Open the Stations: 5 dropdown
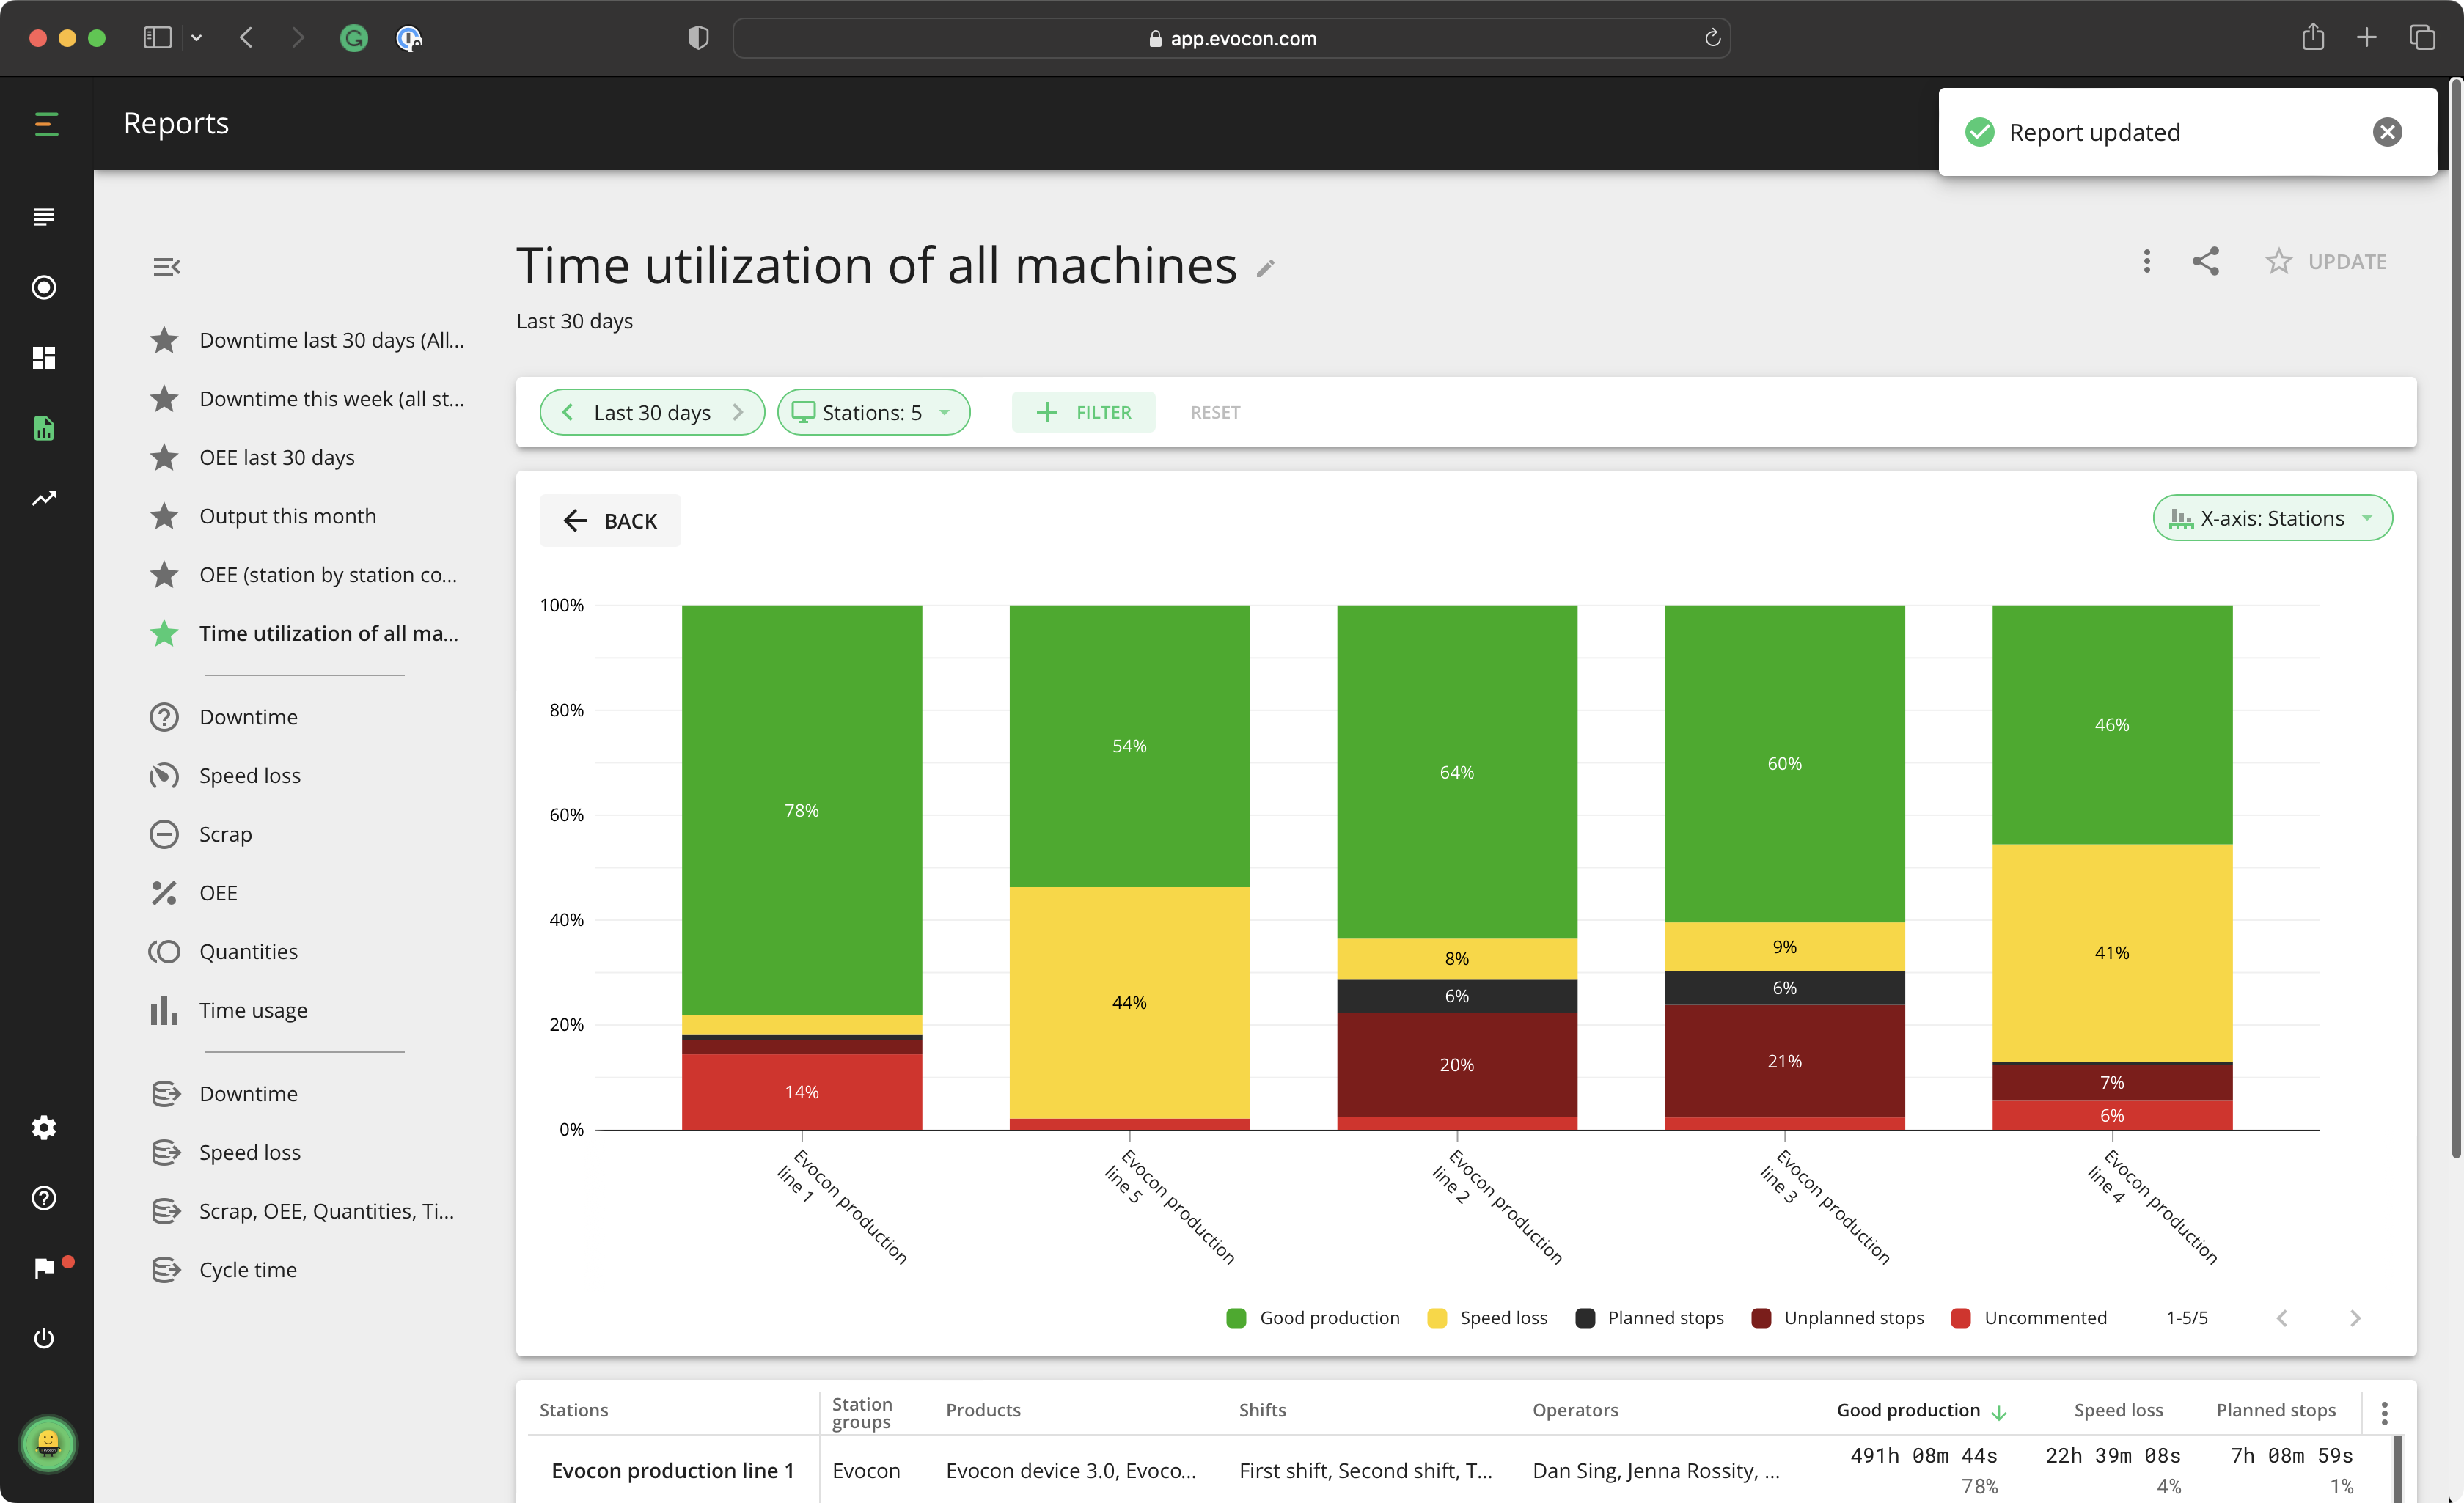Viewport: 2464px width, 1503px height. coord(873,412)
